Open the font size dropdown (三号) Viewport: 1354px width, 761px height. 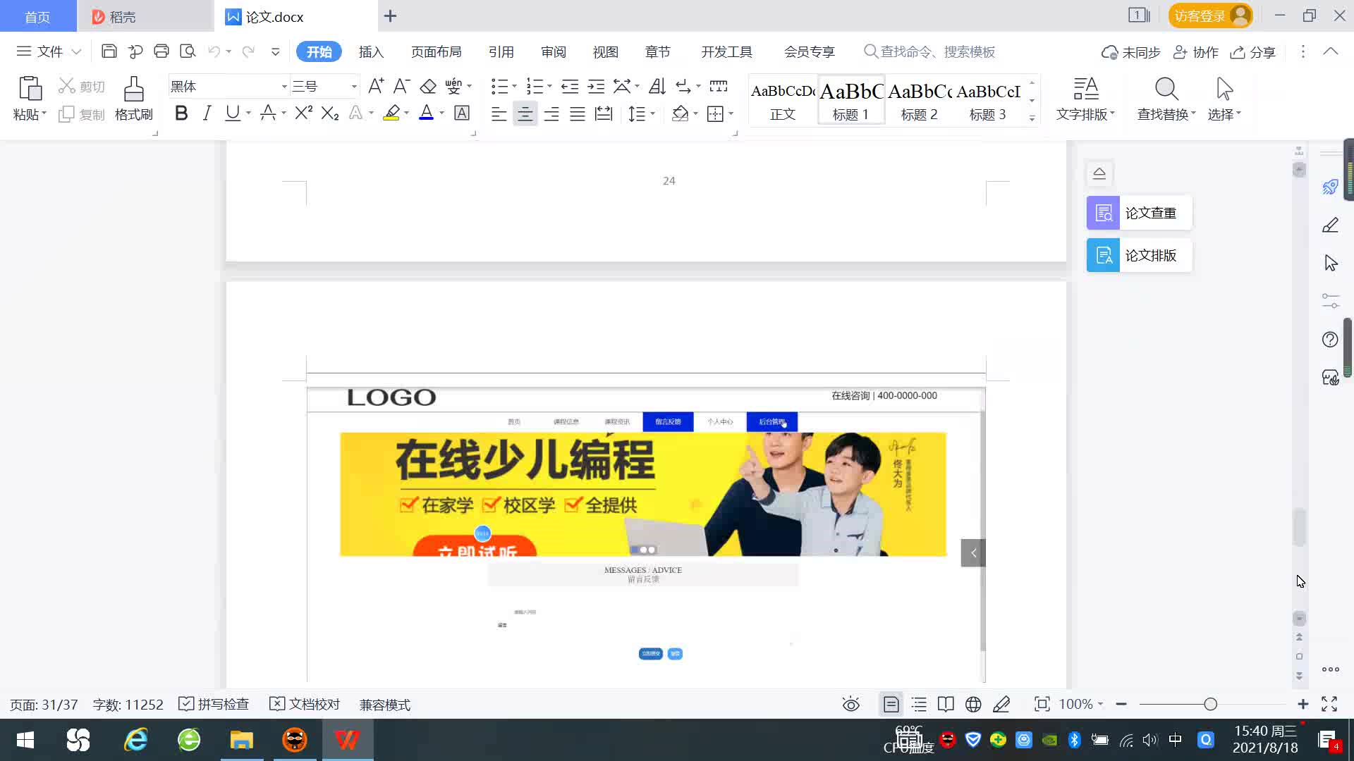[354, 87]
